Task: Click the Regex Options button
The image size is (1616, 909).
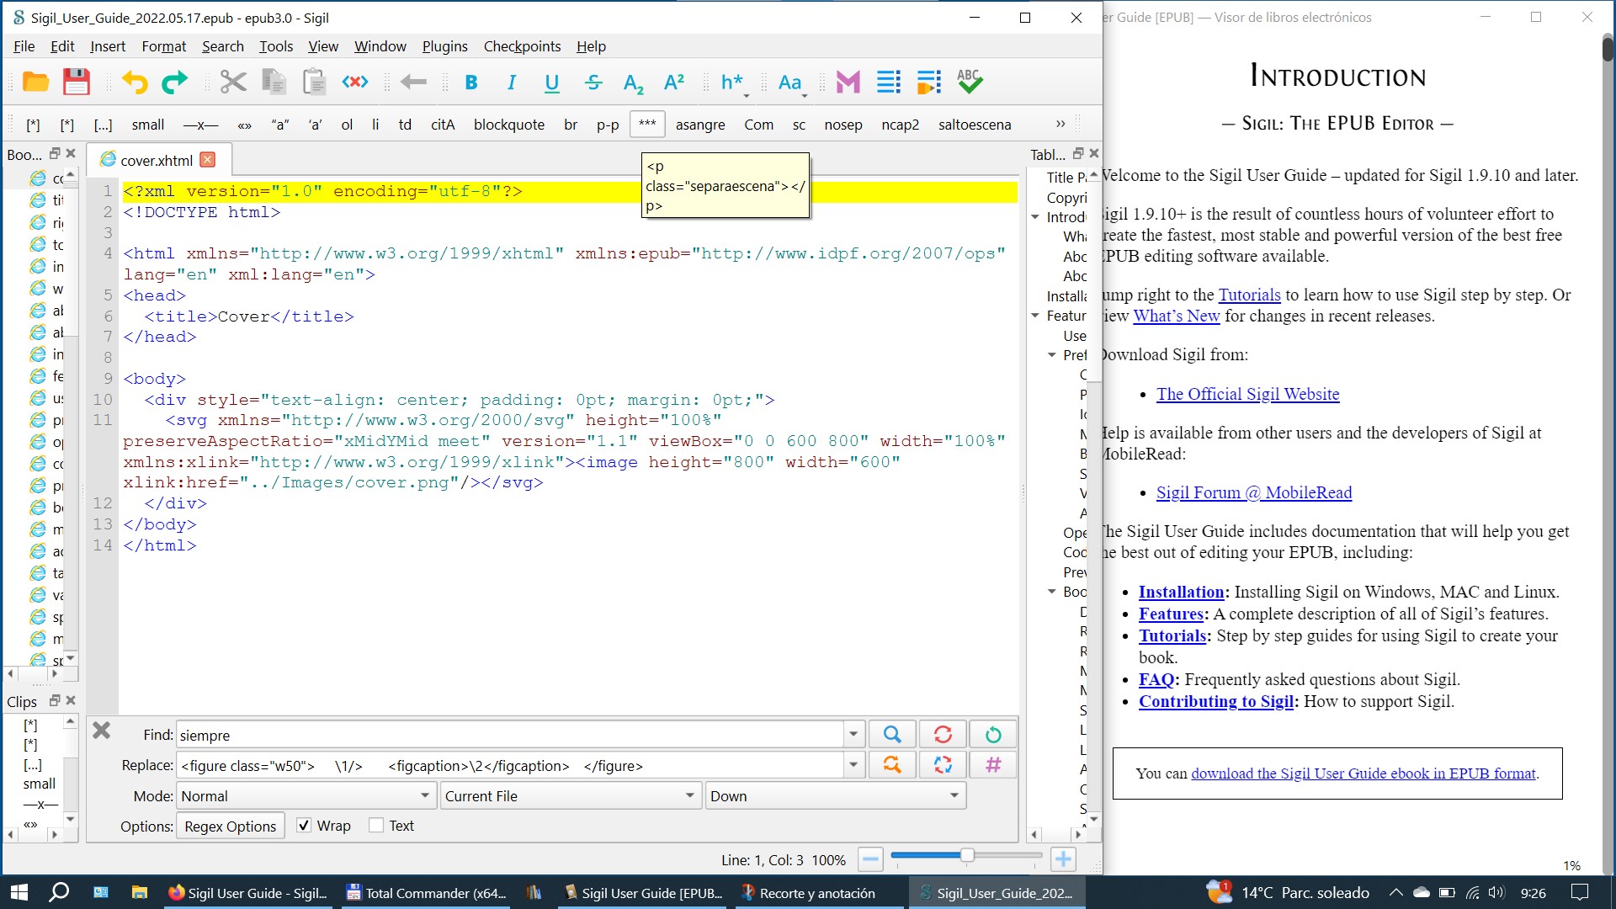Action: pos(230,827)
